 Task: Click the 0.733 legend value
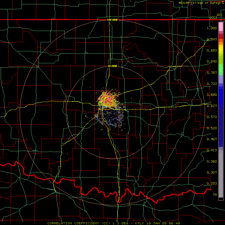tap(212, 84)
